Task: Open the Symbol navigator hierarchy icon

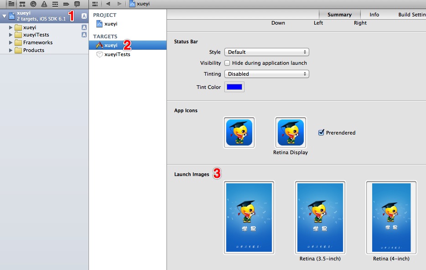Action: click(x=22, y=4)
